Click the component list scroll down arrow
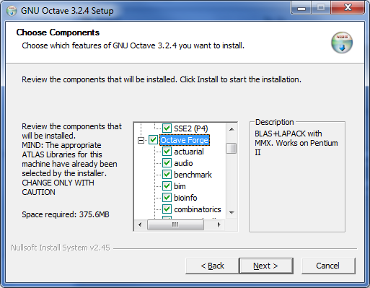The image size is (370, 288). click(232, 213)
